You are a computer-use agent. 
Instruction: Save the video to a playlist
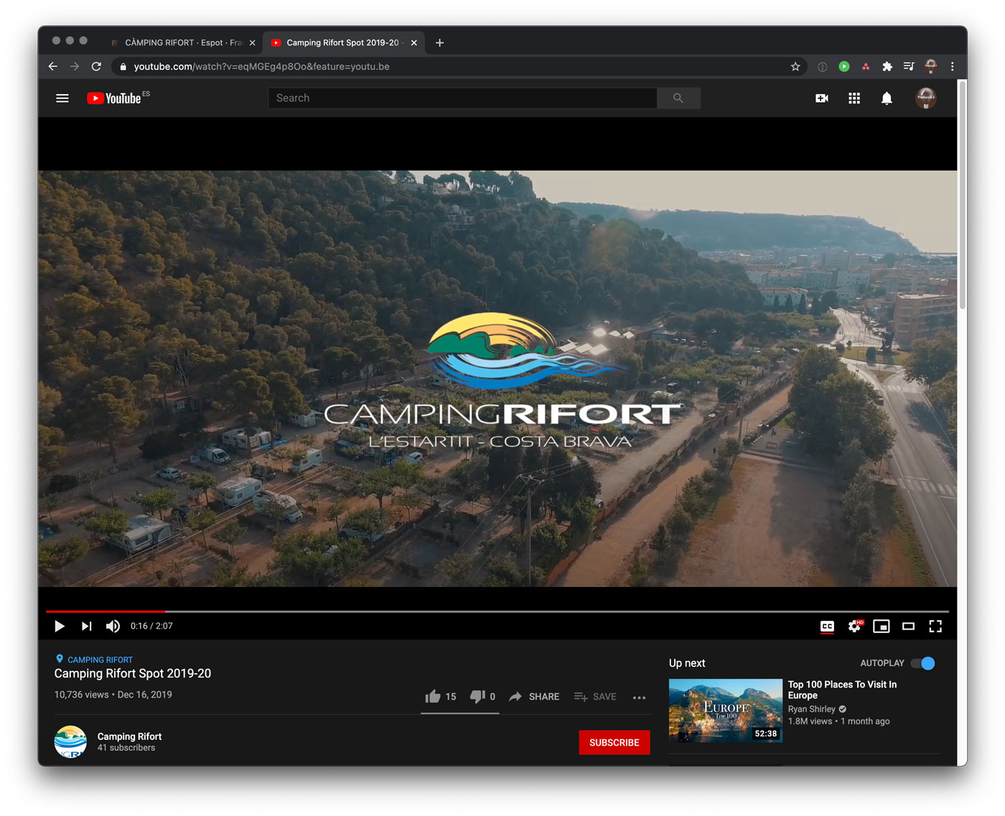pyautogui.click(x=595, y=697)
